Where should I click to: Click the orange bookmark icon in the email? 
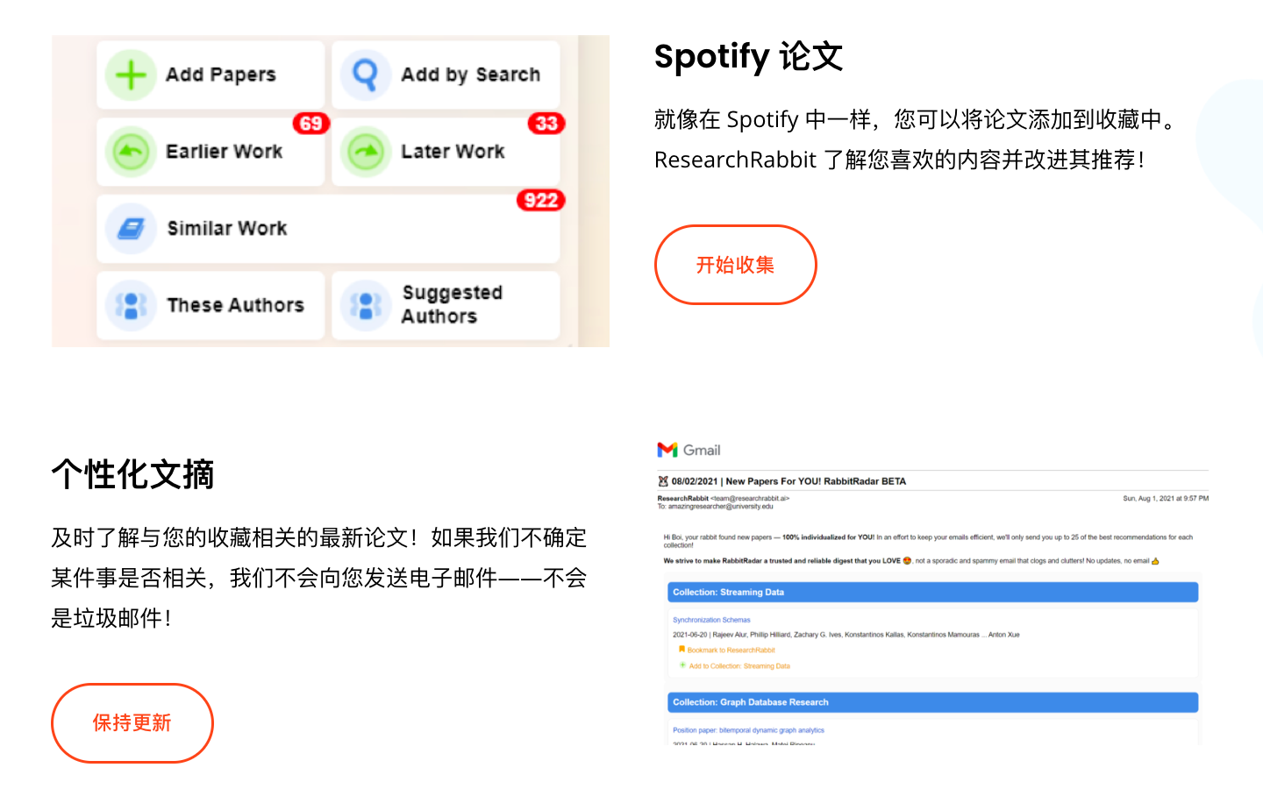(x=683, y=650)
